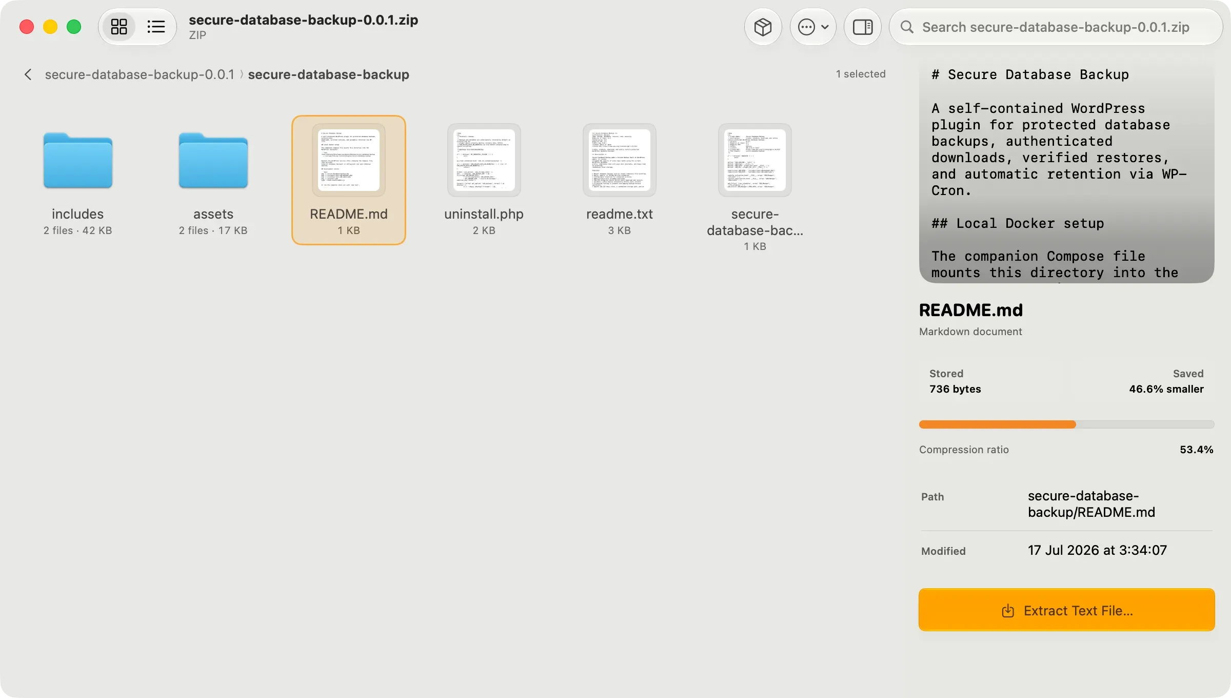This screenshot has width=1231, height=698.
Task: Click the '1 selected' status text
Action: (861, 74)
